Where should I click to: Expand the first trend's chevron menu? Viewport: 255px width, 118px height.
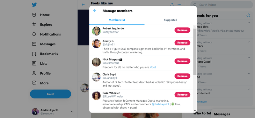[249, 23]
